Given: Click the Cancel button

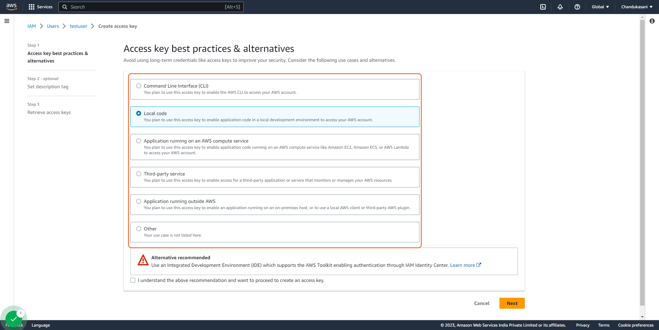Looking at the screenshot, I should [x=482, y=303].
